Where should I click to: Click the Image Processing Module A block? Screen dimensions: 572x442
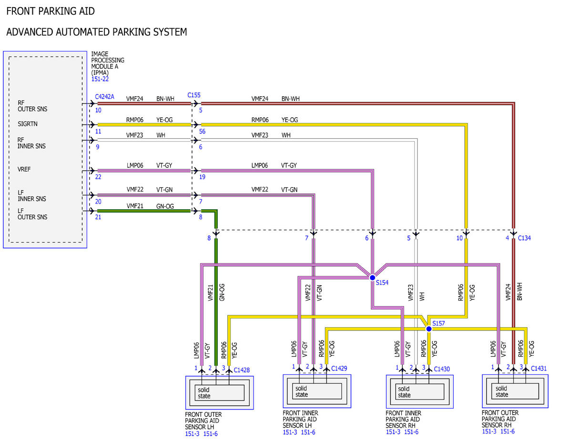[45, 150]
